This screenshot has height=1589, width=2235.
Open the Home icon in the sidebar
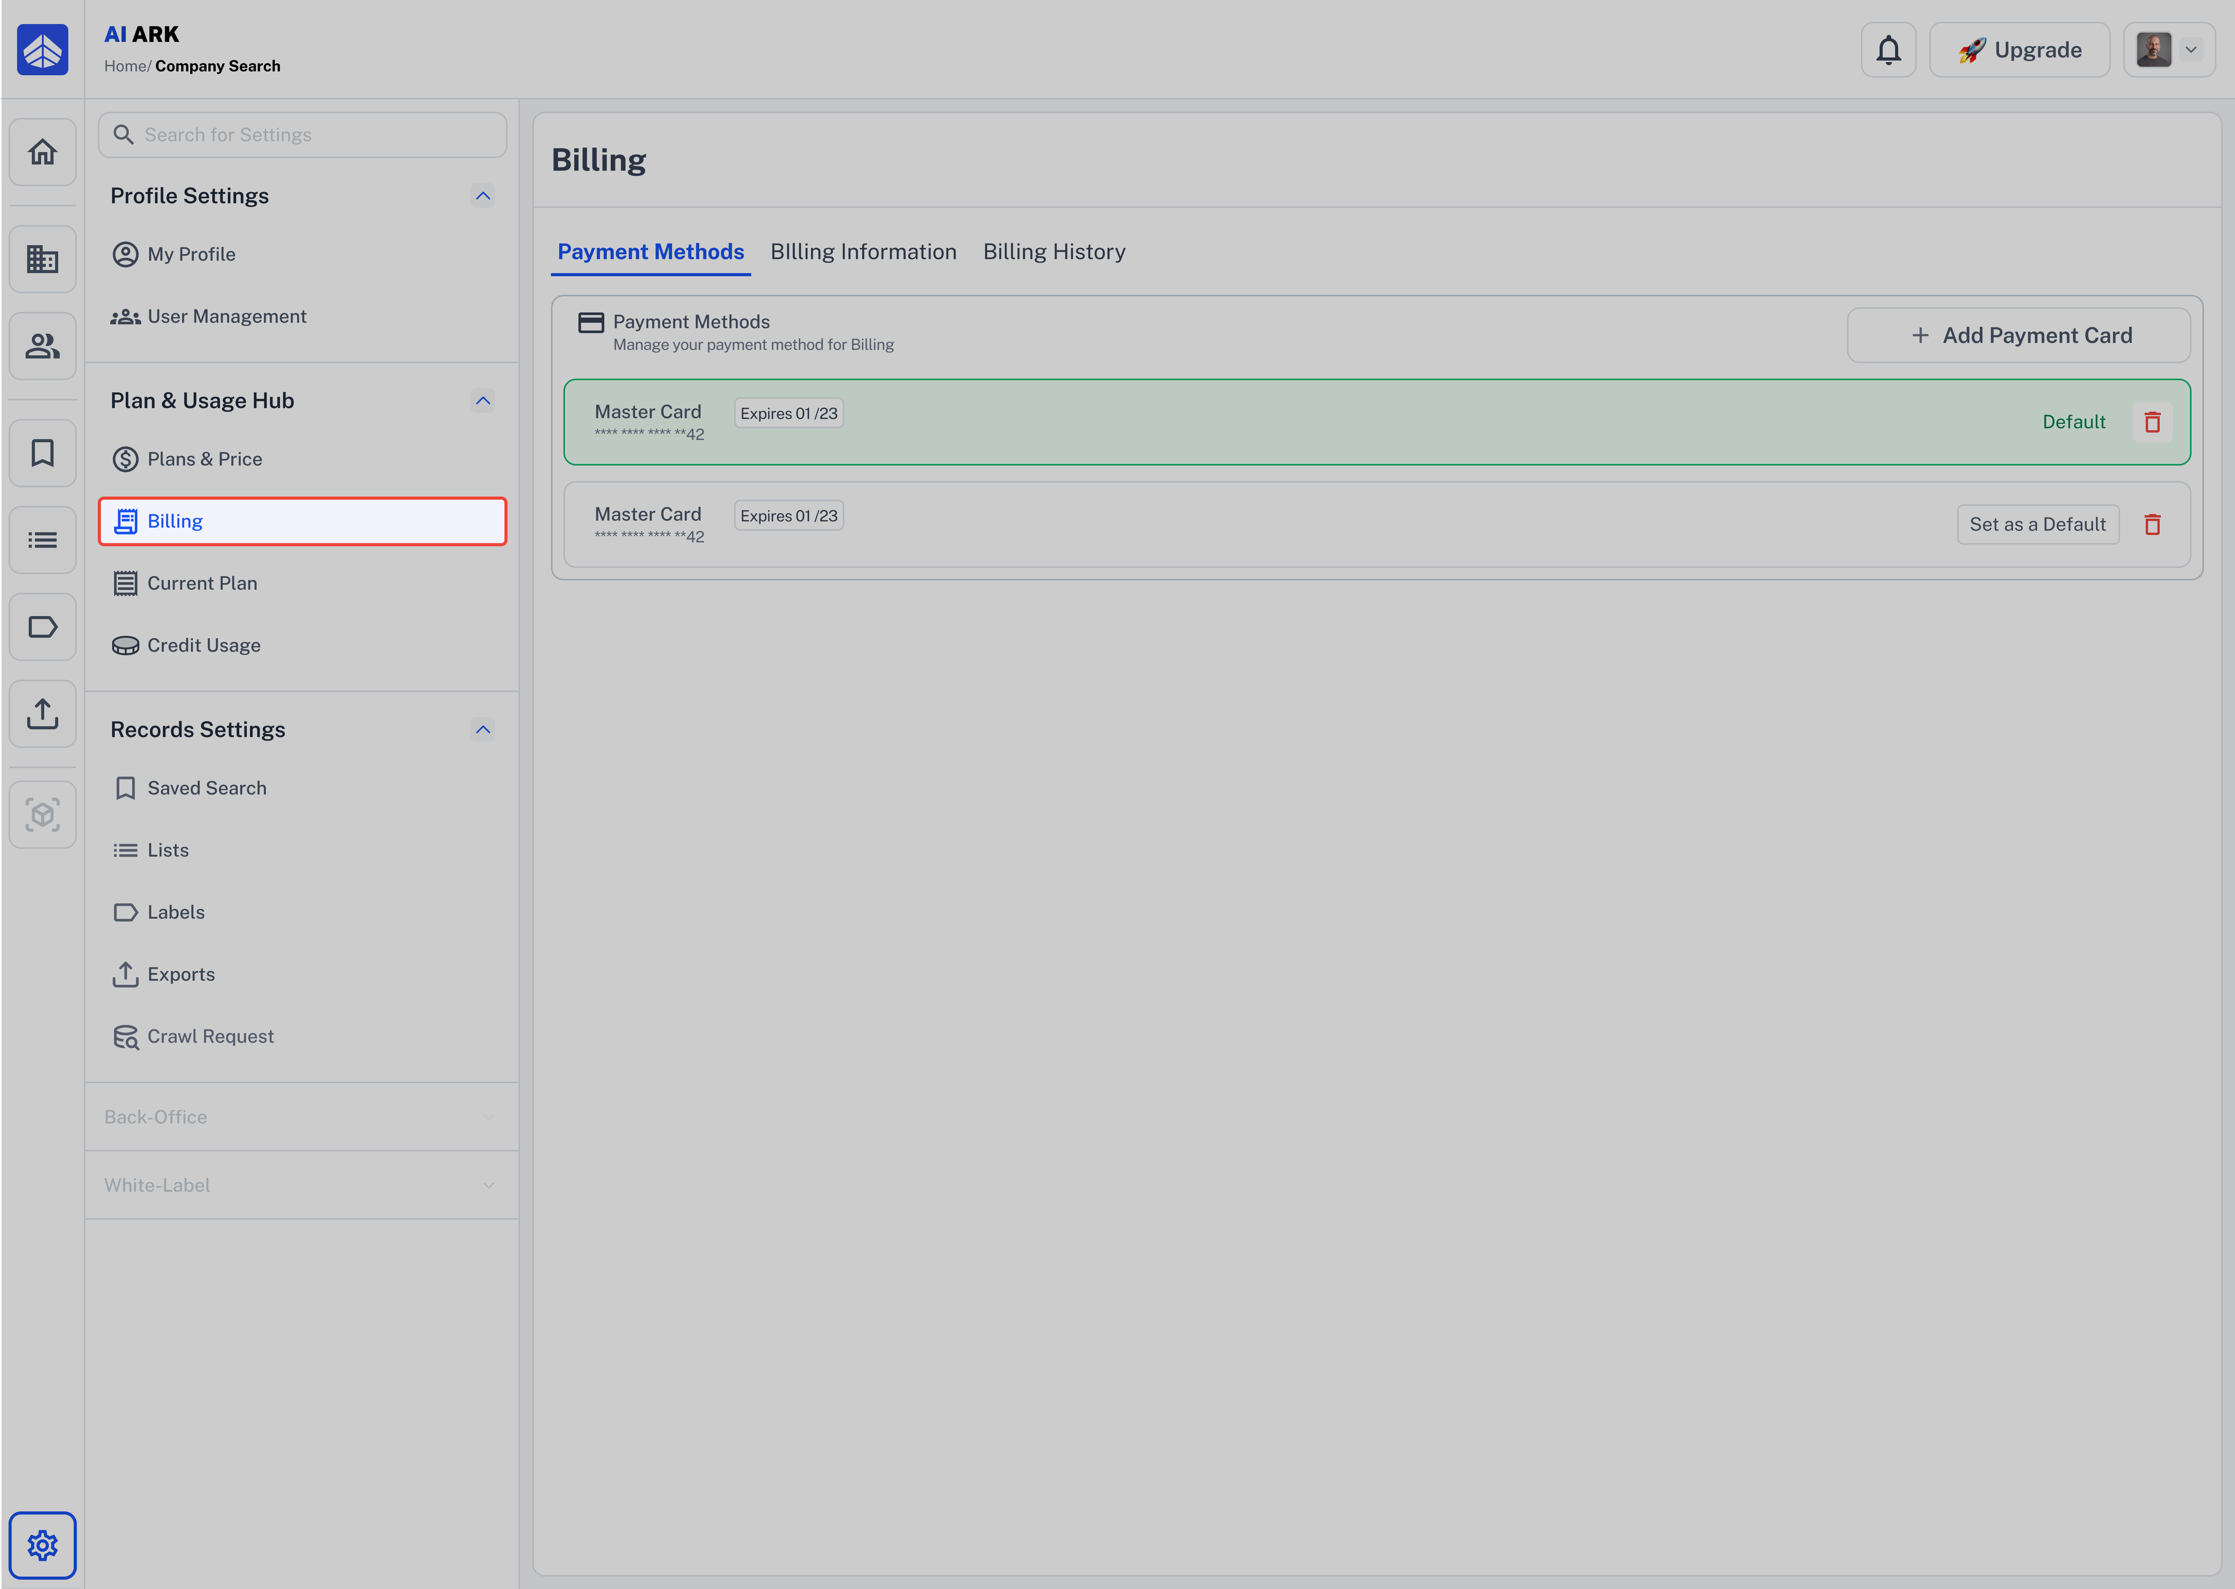[x=42, y=152]
